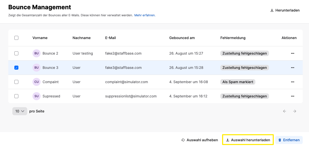The height and width of the screenshot is (146, 309).
Task: Click the email fake3@staffbase.com
Action: pos(123,68)
